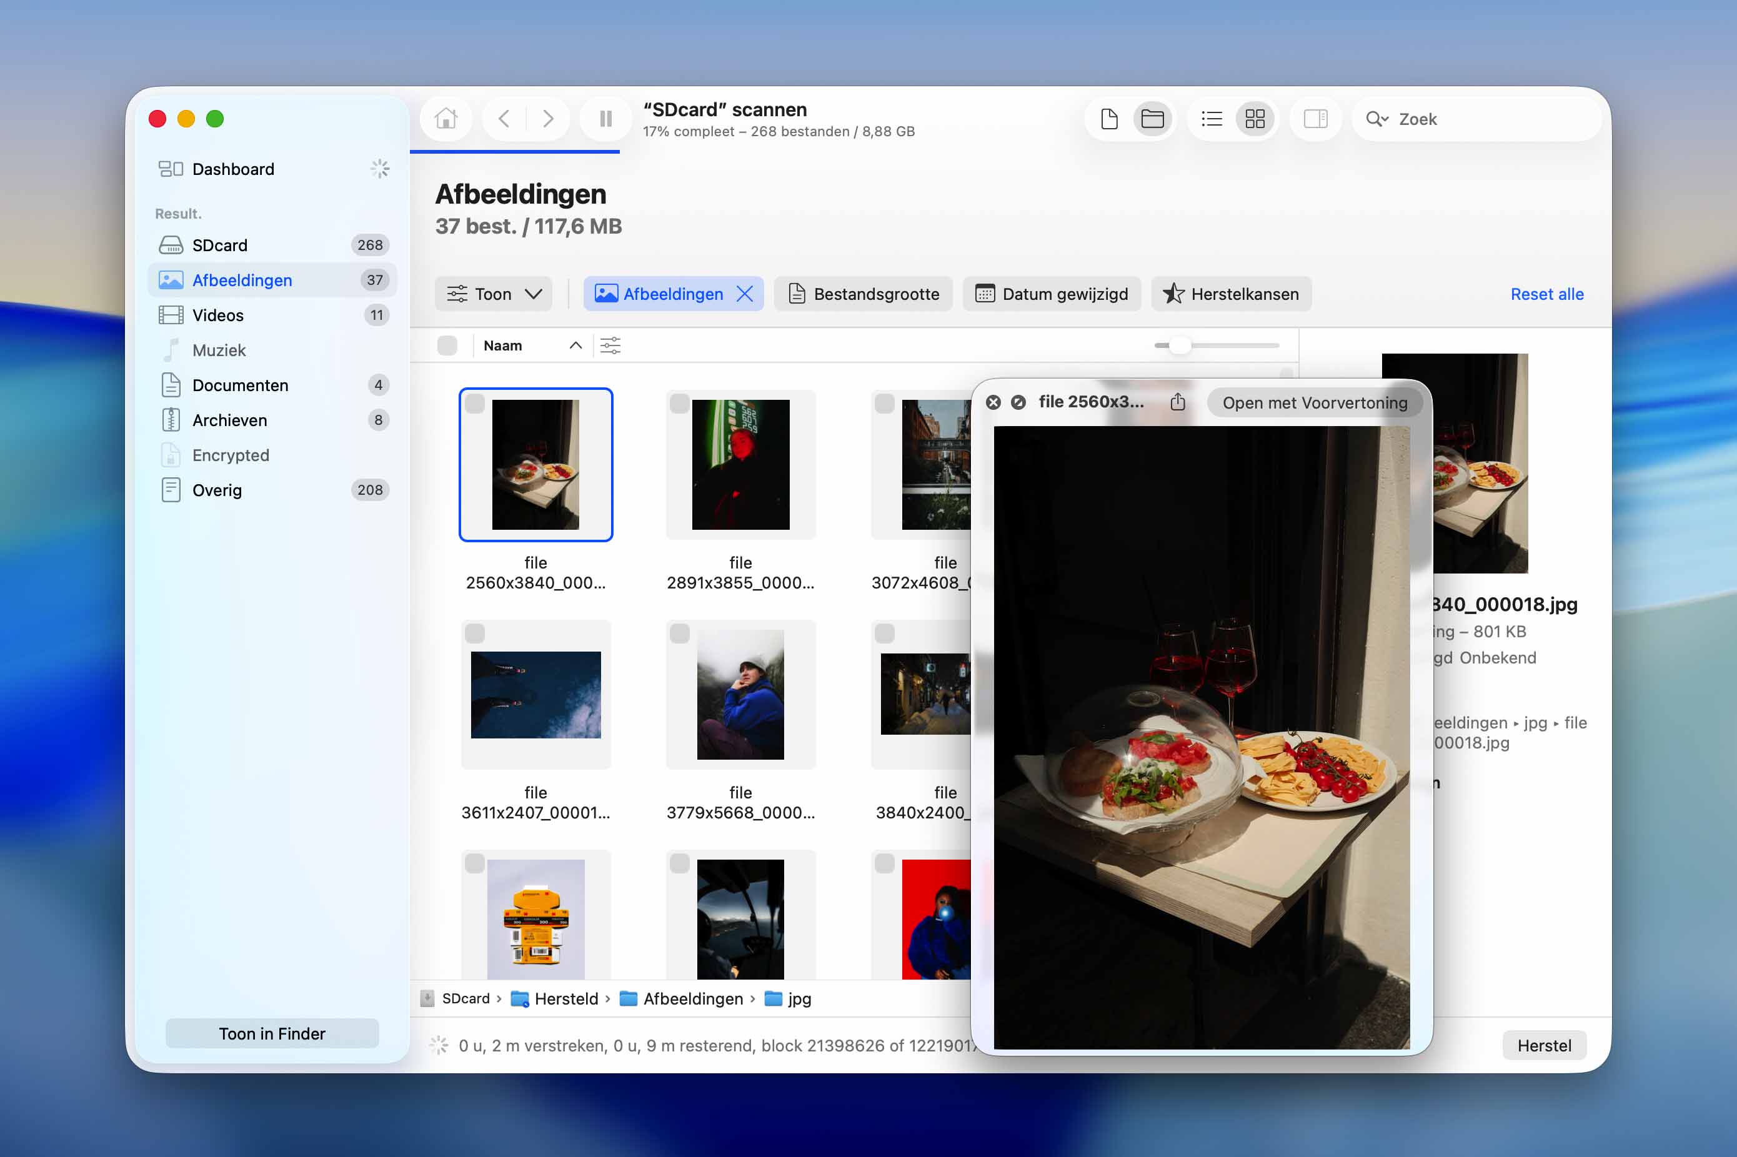Click share icon in preview popup
The height and width of the screenshot is (1157, 1737).
click(1178, 402)
